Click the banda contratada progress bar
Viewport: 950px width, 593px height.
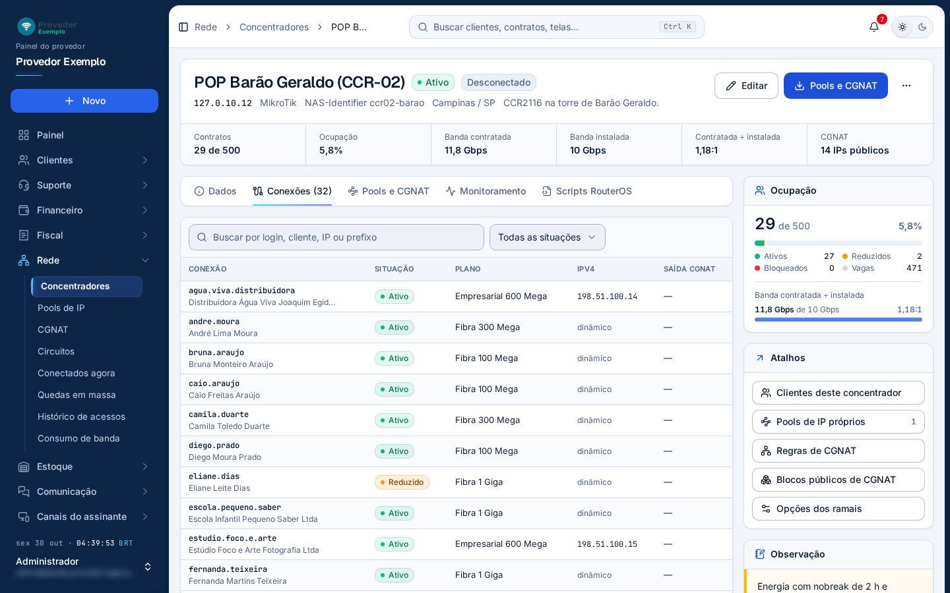(x=839, y=320)
